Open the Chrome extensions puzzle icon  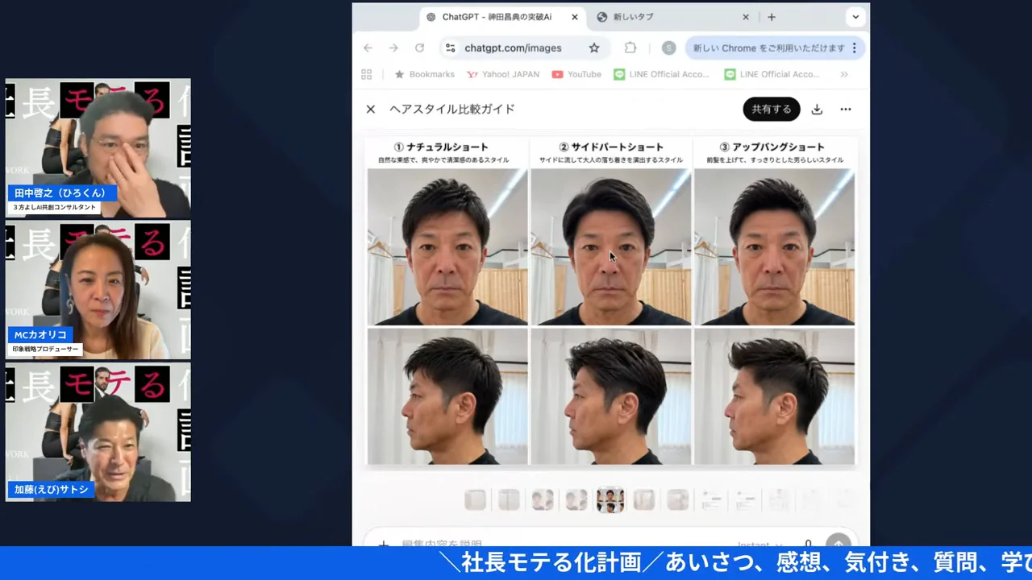pos(630,48)
